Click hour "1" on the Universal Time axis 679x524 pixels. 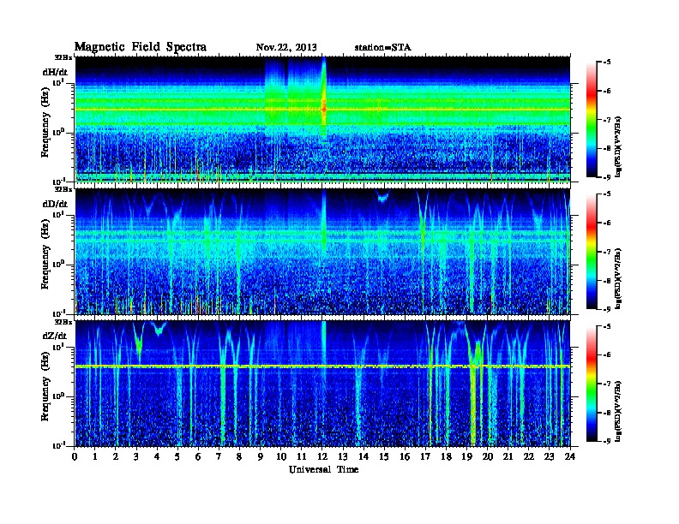tap(95, 457)
